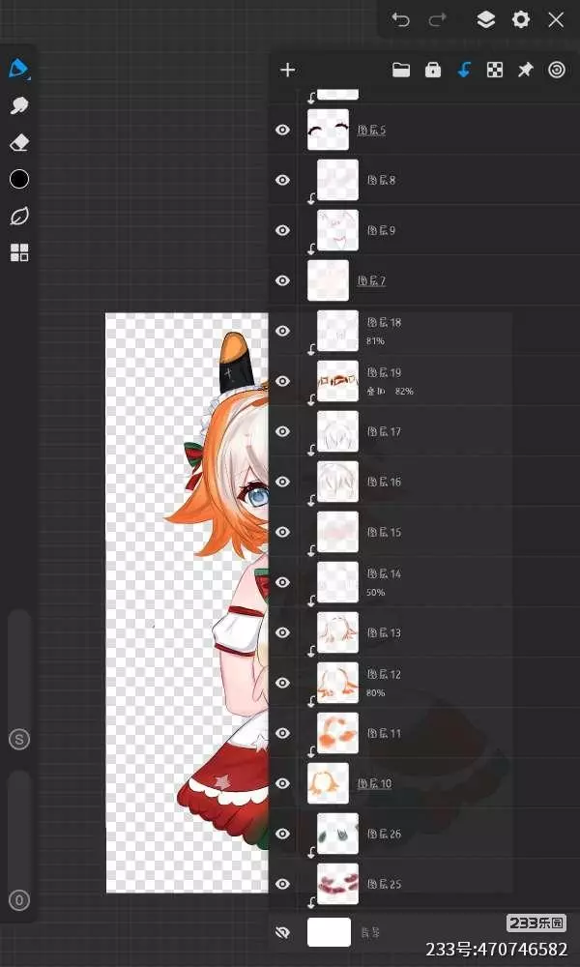
Task: Open the four-square tools grid icon
Action: 19,252
